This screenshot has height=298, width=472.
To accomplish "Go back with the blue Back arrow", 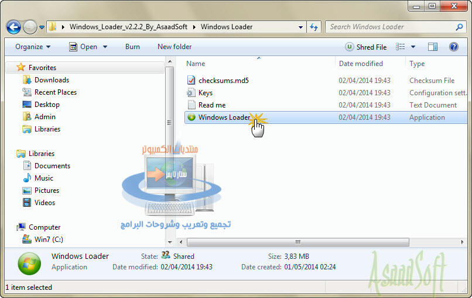I will [x=13, y=27].
